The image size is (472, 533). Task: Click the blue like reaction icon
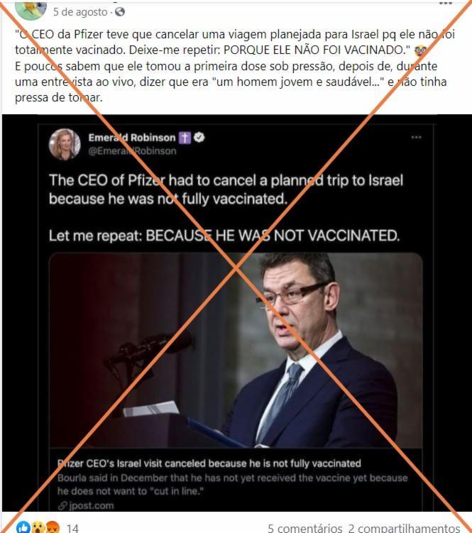23,527
